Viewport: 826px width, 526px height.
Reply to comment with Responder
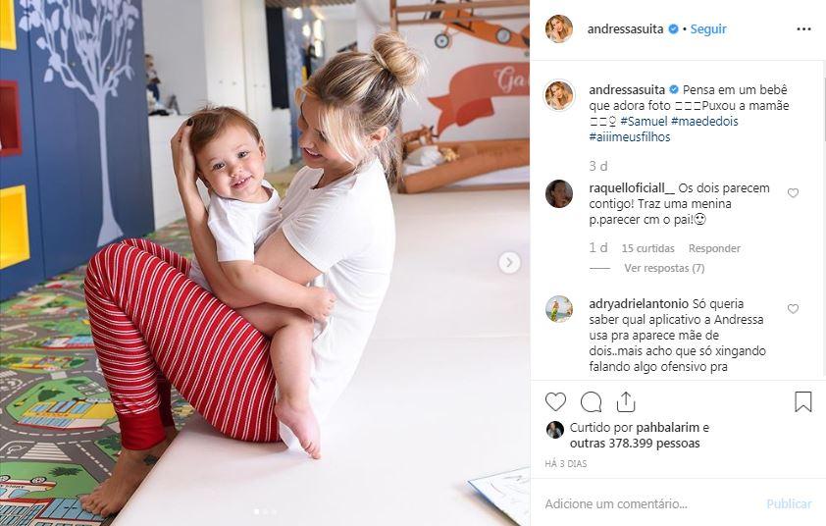(714, 248)
